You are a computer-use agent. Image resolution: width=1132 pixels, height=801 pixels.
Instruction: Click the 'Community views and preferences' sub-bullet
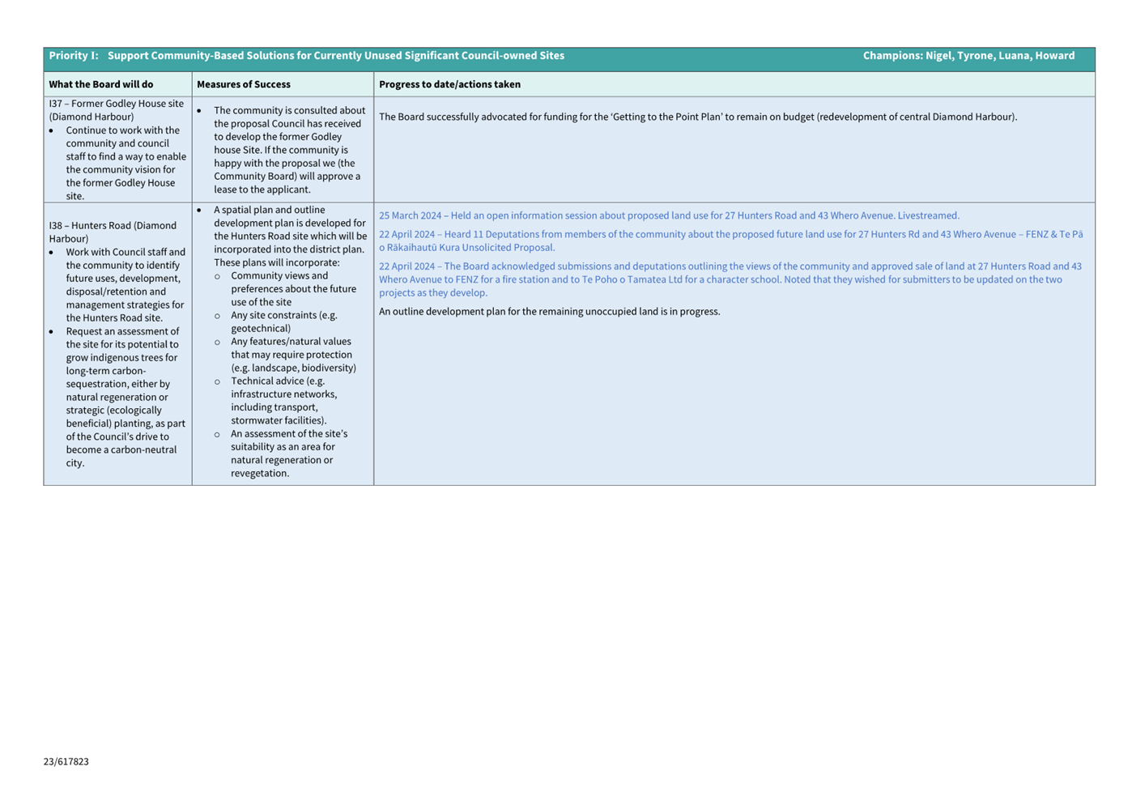click(x=293, y=288)
